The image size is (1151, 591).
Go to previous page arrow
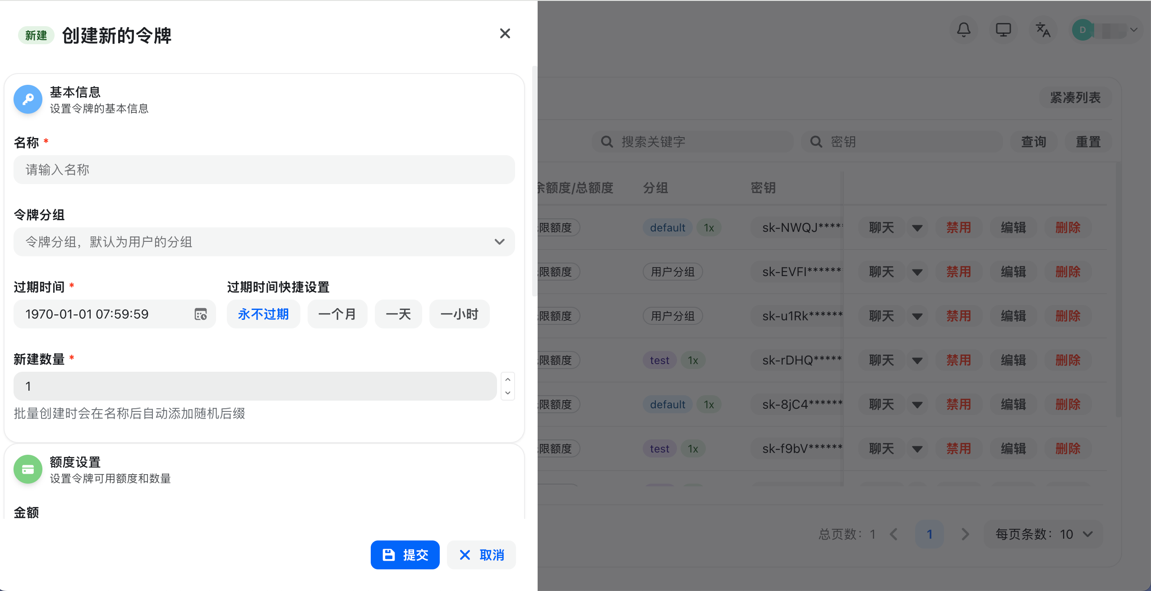tap(893, 534)
